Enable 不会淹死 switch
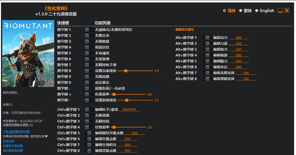Screen dimensions: 296x155 [x=89, y=53]
